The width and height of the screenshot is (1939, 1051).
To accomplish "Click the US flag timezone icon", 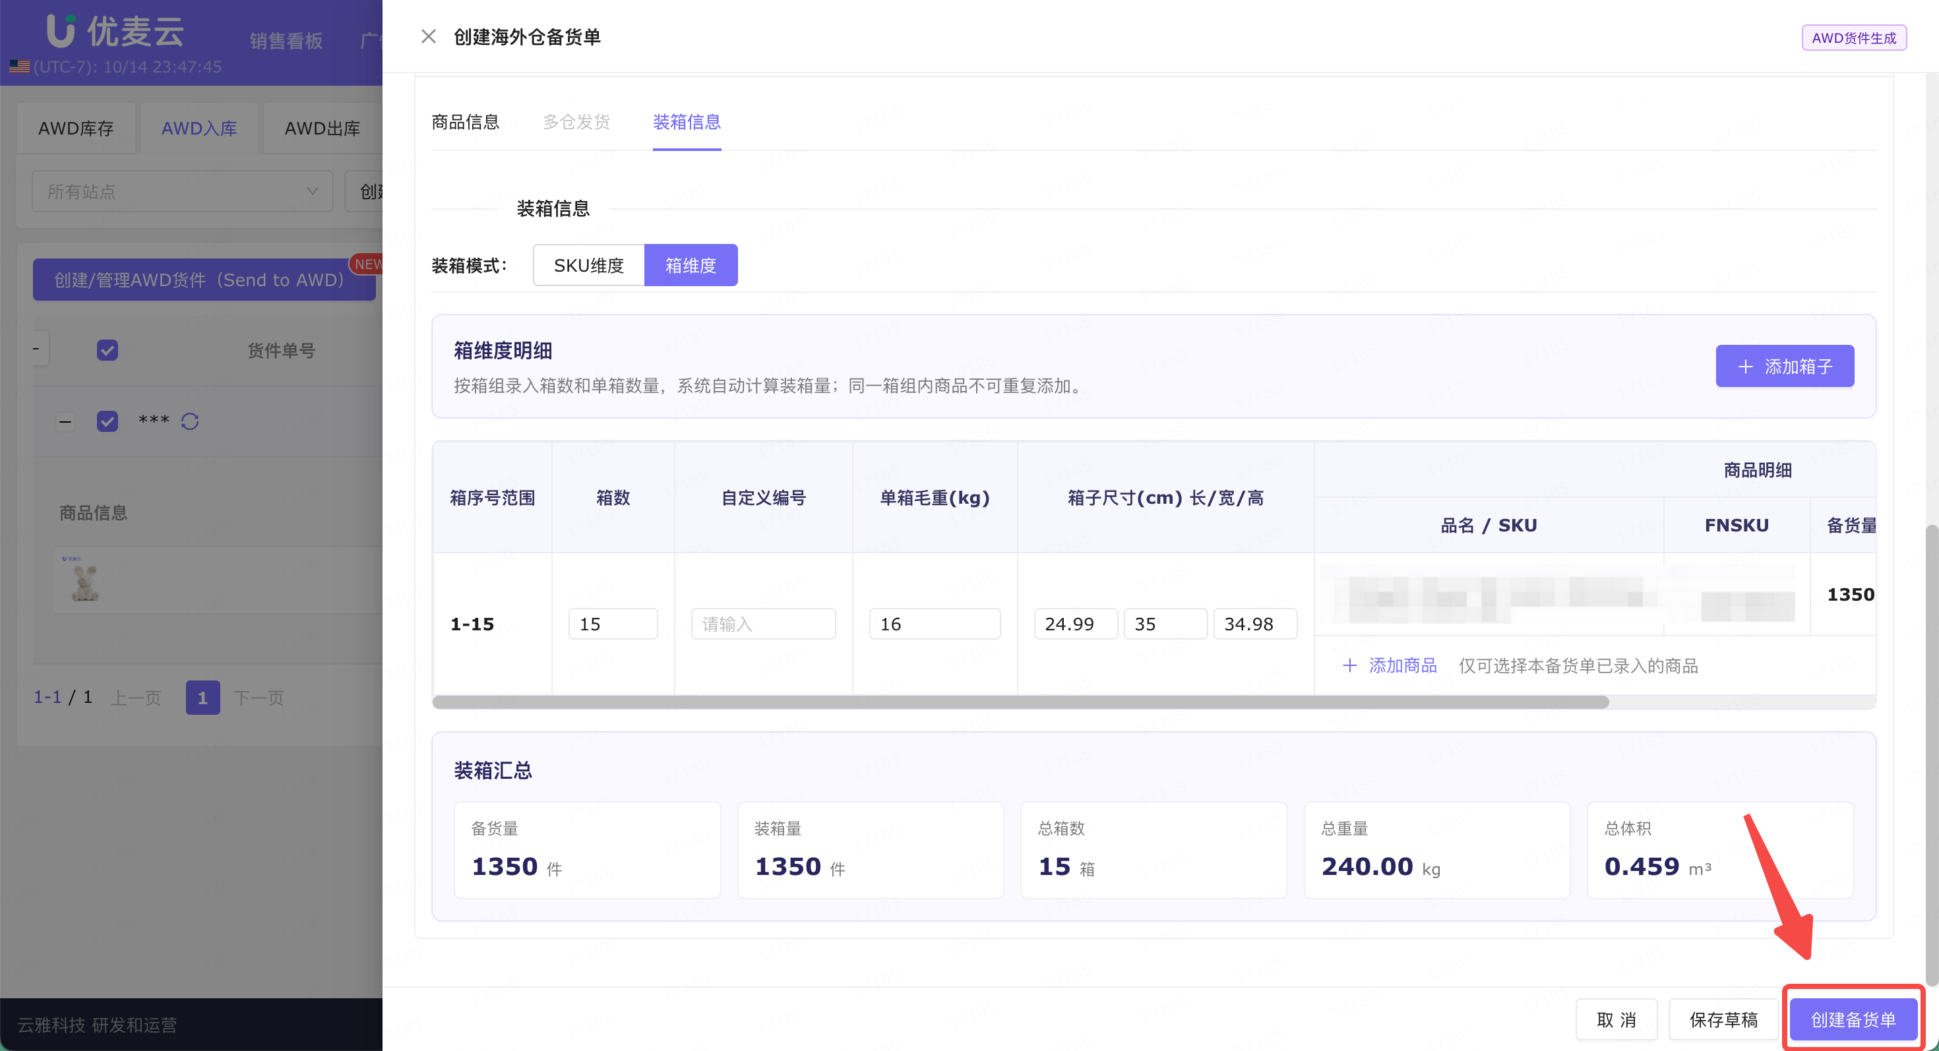I will 20,67.
